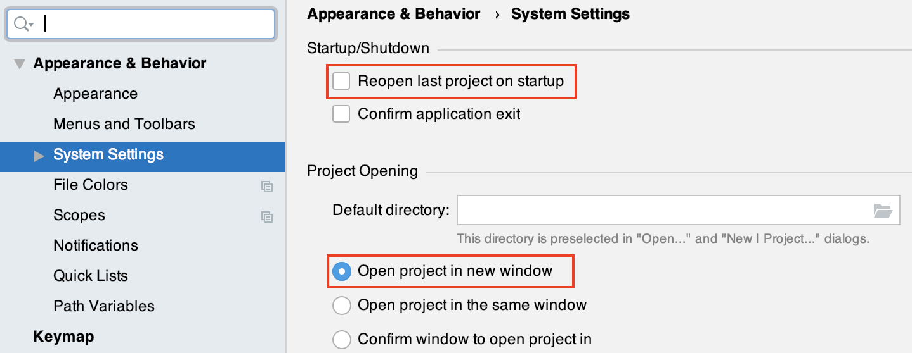Open the File Colors settings
The width and height of the screenshot is (912, 353).
coord(91,185)
